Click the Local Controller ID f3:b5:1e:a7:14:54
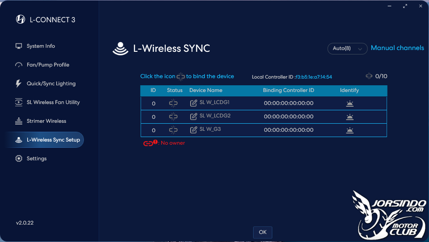429x242 pixels. pyautogui.click(x=313, y=77)
